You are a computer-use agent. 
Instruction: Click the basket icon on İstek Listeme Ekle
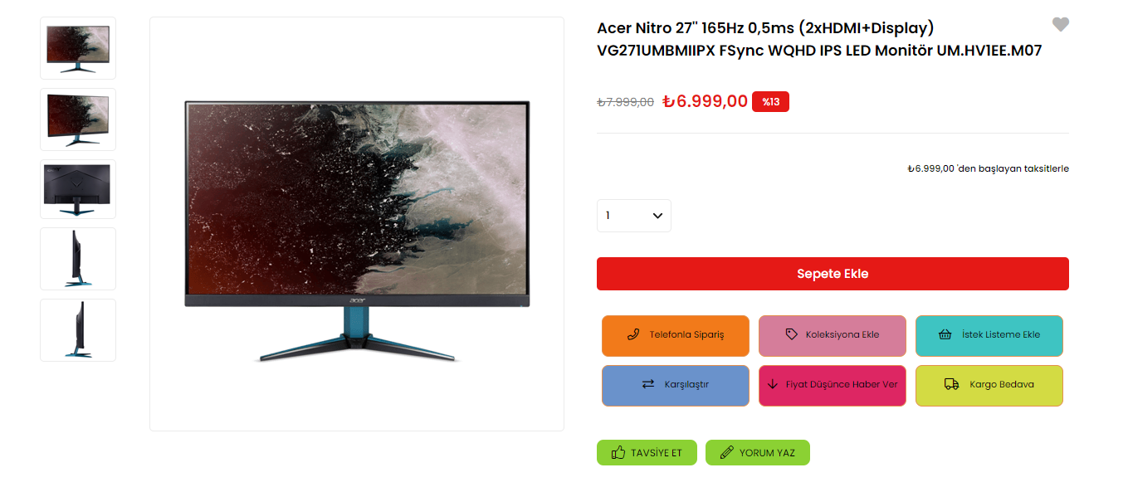pos(945,334)
